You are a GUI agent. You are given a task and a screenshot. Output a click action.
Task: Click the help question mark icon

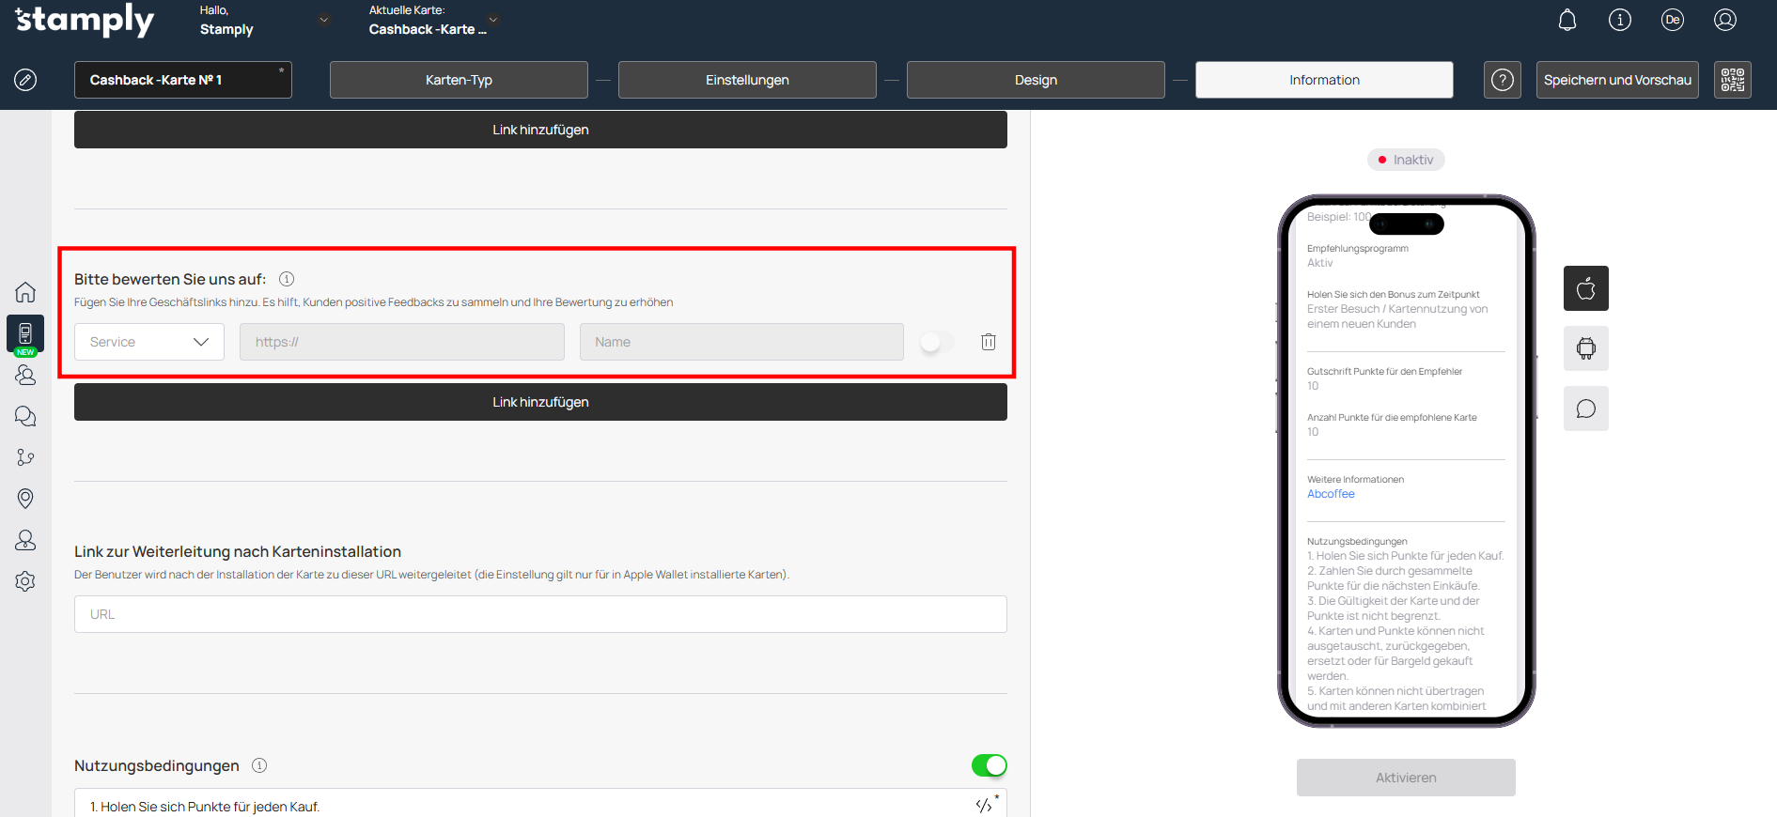pos(1502,80)
